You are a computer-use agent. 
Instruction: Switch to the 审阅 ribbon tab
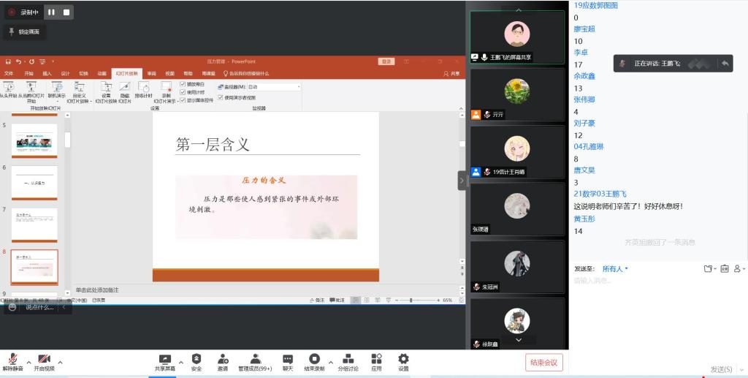point(151,73)
